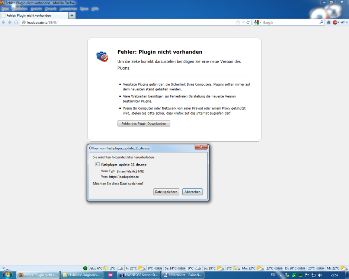Viewport: 349px width, 279px height.
Task: Go to the Firefox home page icon
Action: (329, 22)
